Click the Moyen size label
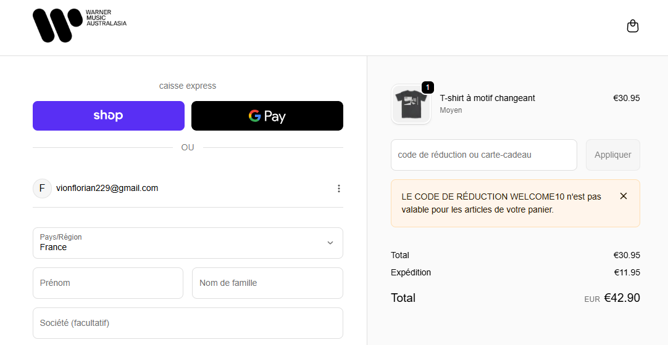This screenshot has height=345, width=668. (x=451, y=110)
